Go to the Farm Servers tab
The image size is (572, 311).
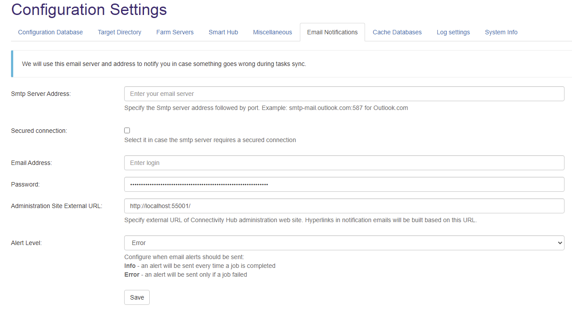click(175, 32)
